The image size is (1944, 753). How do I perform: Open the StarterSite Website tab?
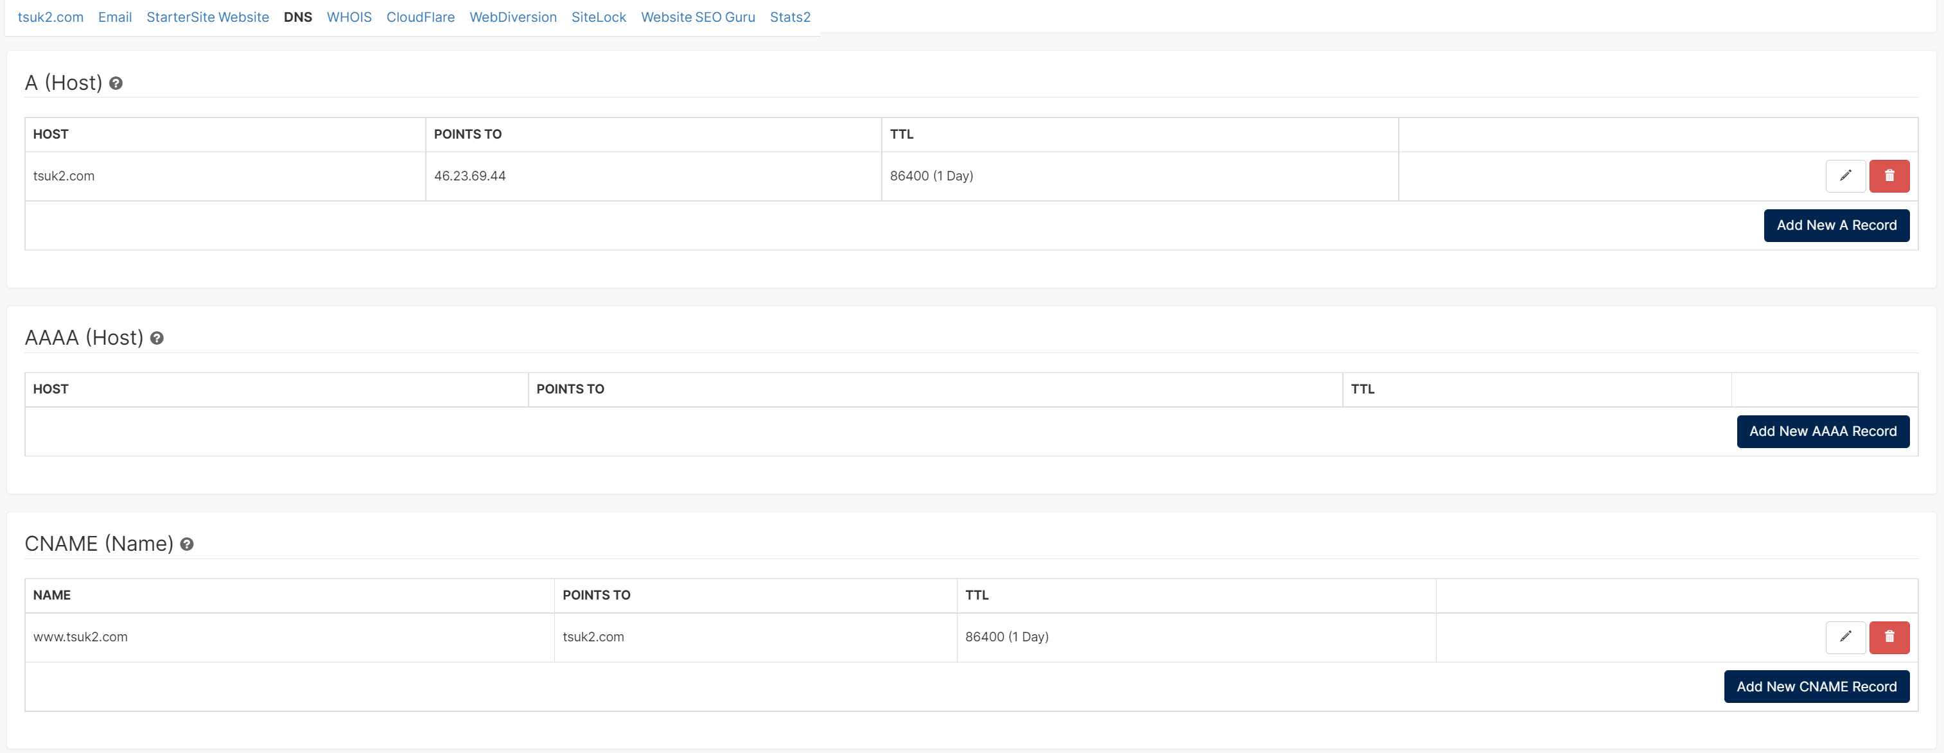pos(207,17)
